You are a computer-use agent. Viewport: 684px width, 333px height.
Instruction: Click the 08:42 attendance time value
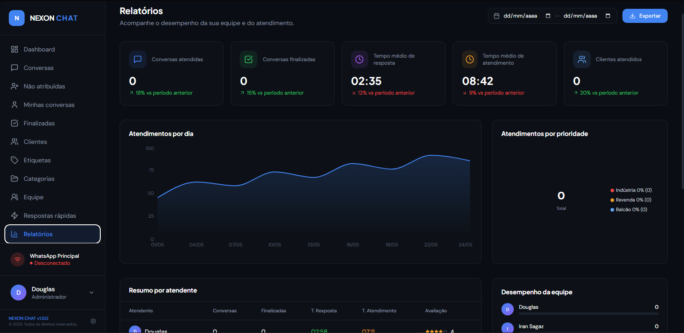point(478,81)
